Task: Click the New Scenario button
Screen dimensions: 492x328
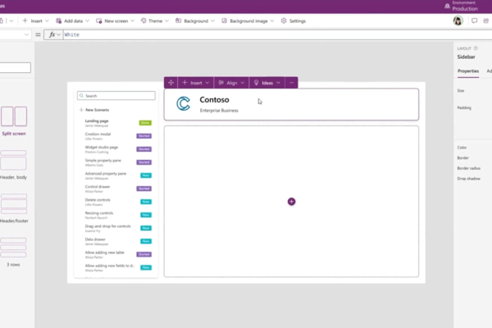Action: (94, 110)
